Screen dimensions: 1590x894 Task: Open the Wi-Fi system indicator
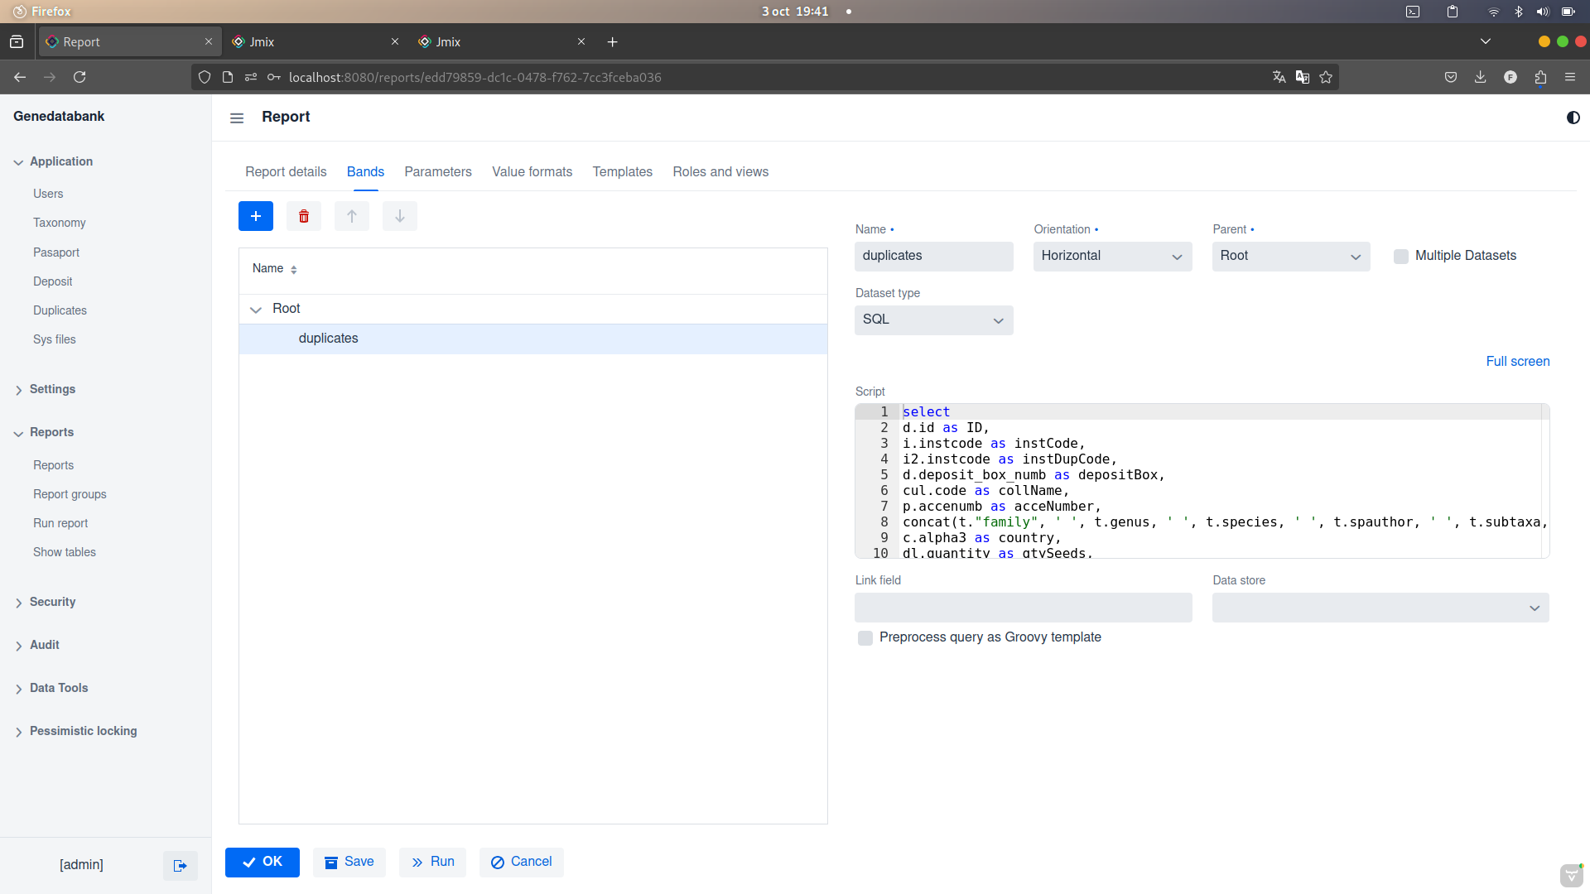pyautogui.click(x=1493, y=12)
